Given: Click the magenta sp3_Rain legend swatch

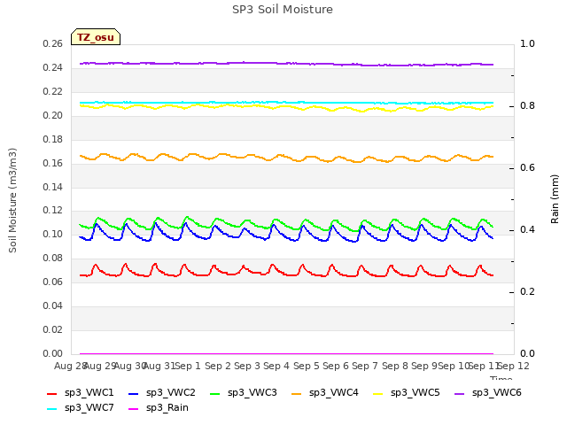Looking at the screenshot, I should click(134, 409).
